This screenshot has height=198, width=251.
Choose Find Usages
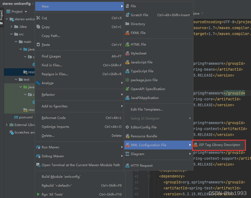79,56
